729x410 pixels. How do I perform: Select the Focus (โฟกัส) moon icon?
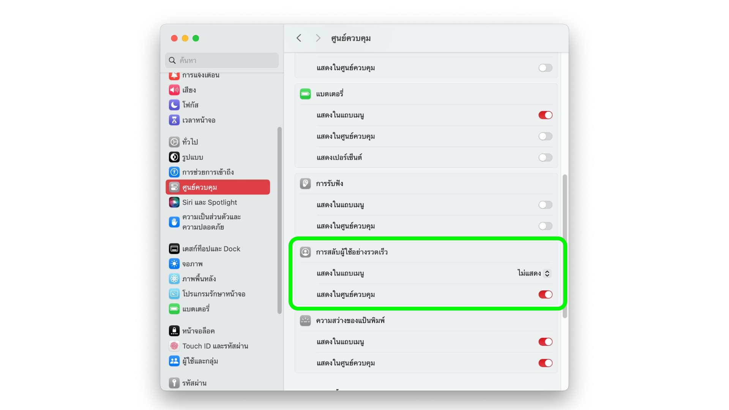[174, 105]
